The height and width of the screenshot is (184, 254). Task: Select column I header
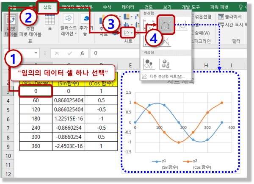232,66
